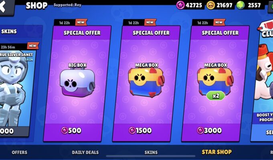Tap the Supported: Rey creator label
The image size is (273, 160).
point(67,5)
